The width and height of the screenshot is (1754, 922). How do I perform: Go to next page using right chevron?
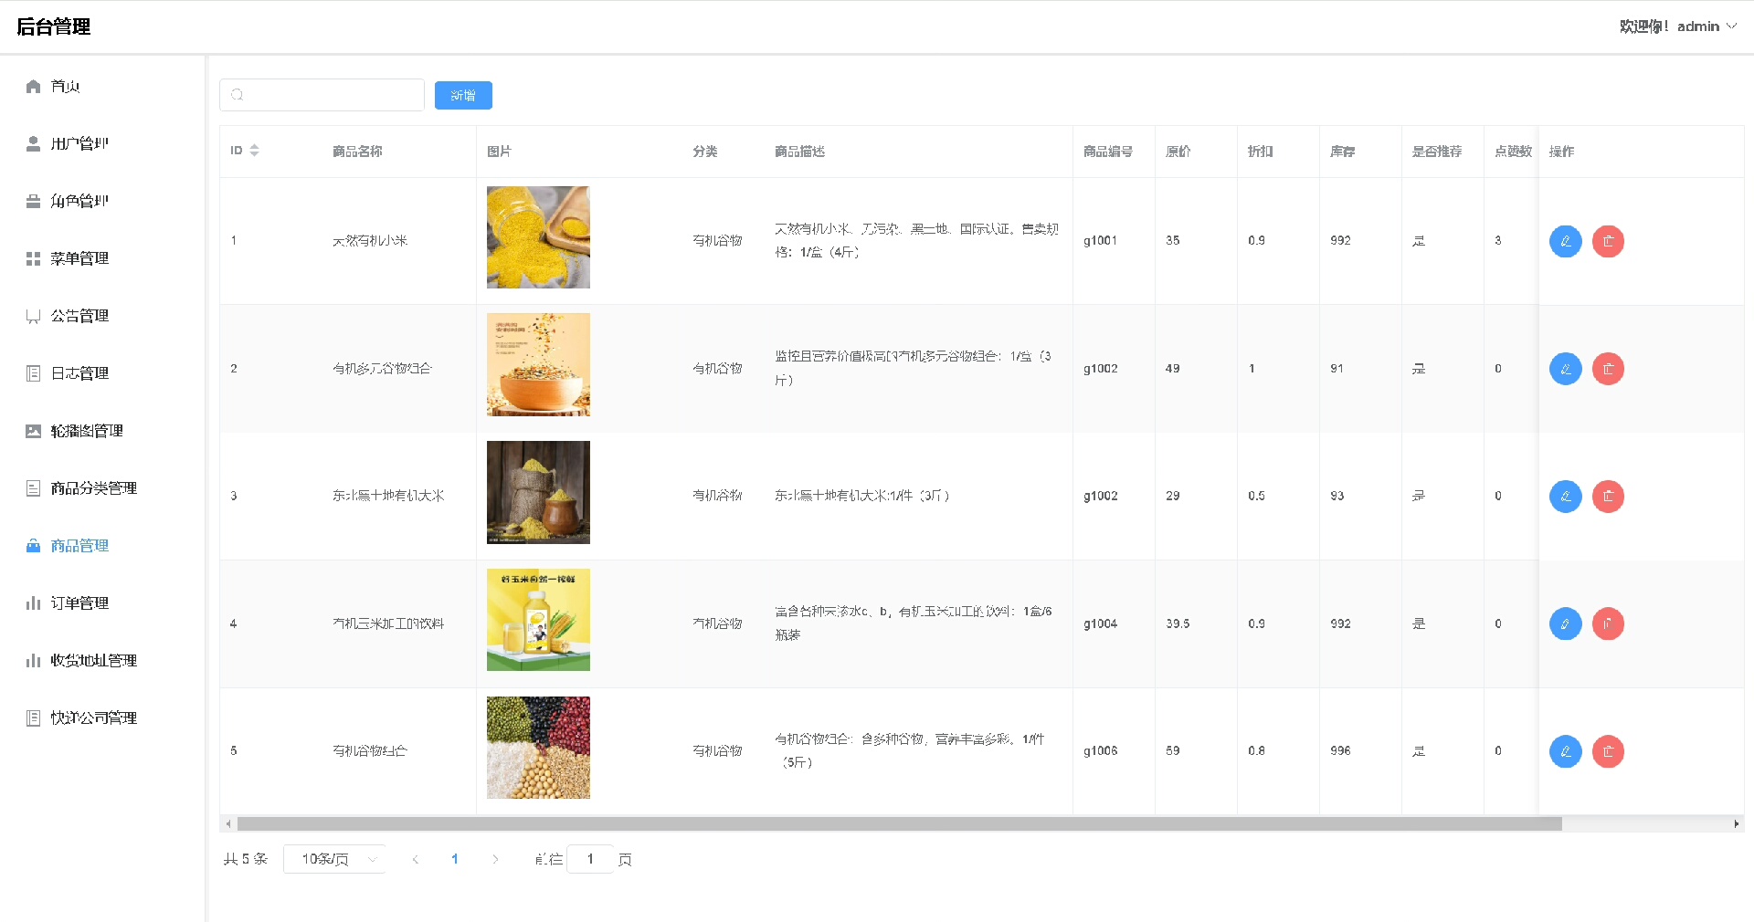[495, 859]
